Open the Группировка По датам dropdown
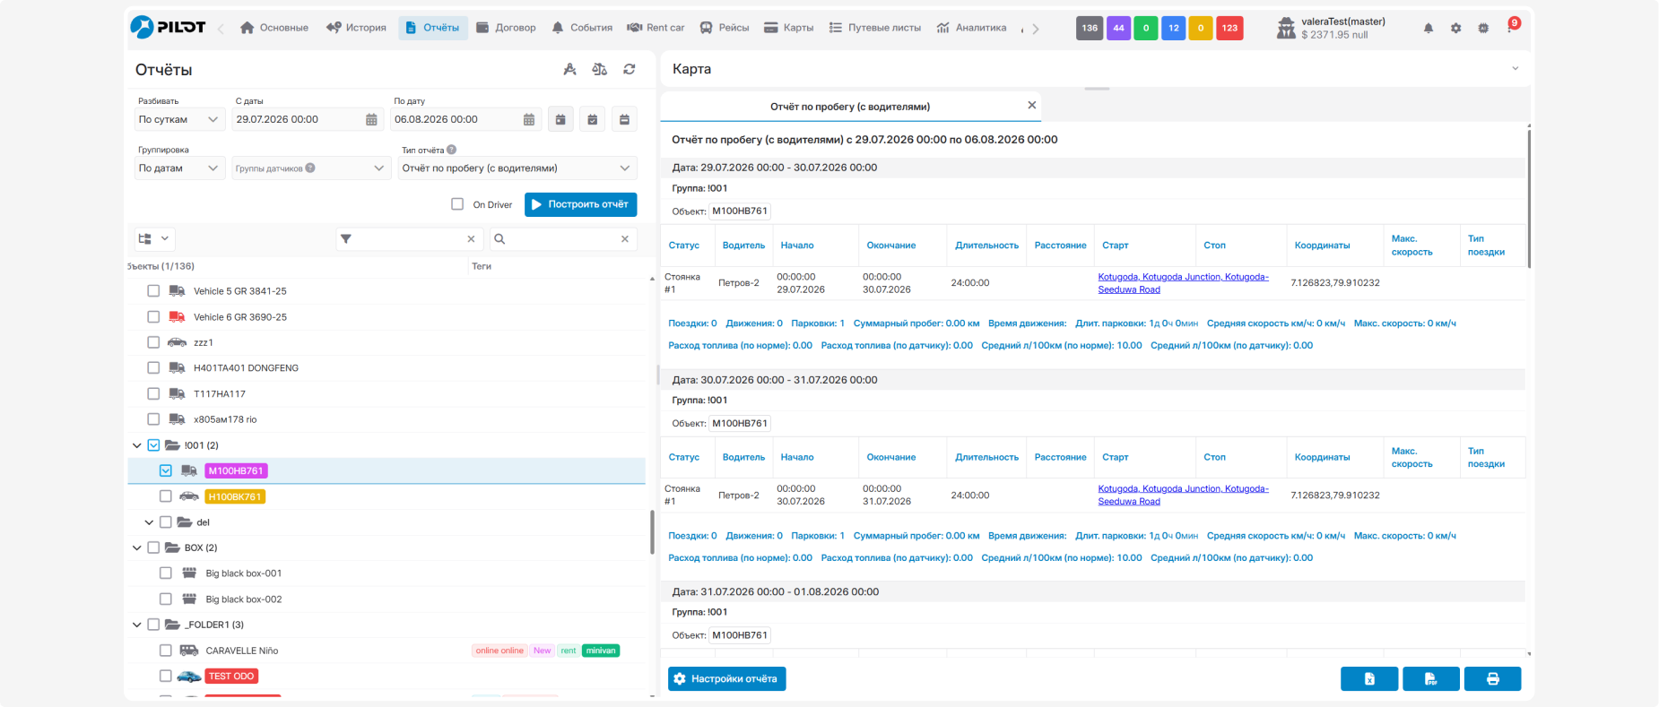 (179, 168)
